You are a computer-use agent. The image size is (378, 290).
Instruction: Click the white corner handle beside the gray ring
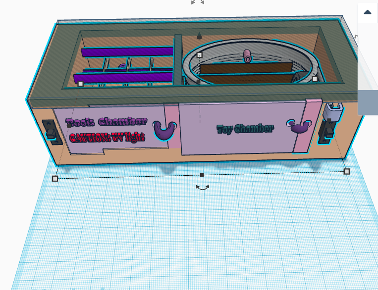point(315,79)
